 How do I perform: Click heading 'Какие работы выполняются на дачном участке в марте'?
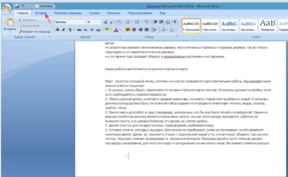146,69
